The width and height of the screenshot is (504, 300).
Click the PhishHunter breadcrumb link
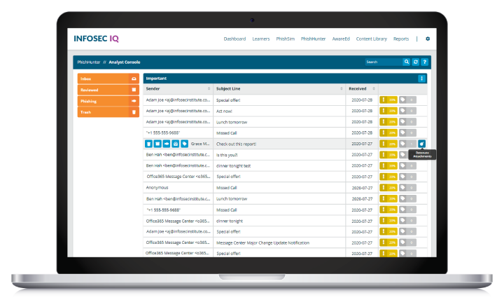(89, 62)
